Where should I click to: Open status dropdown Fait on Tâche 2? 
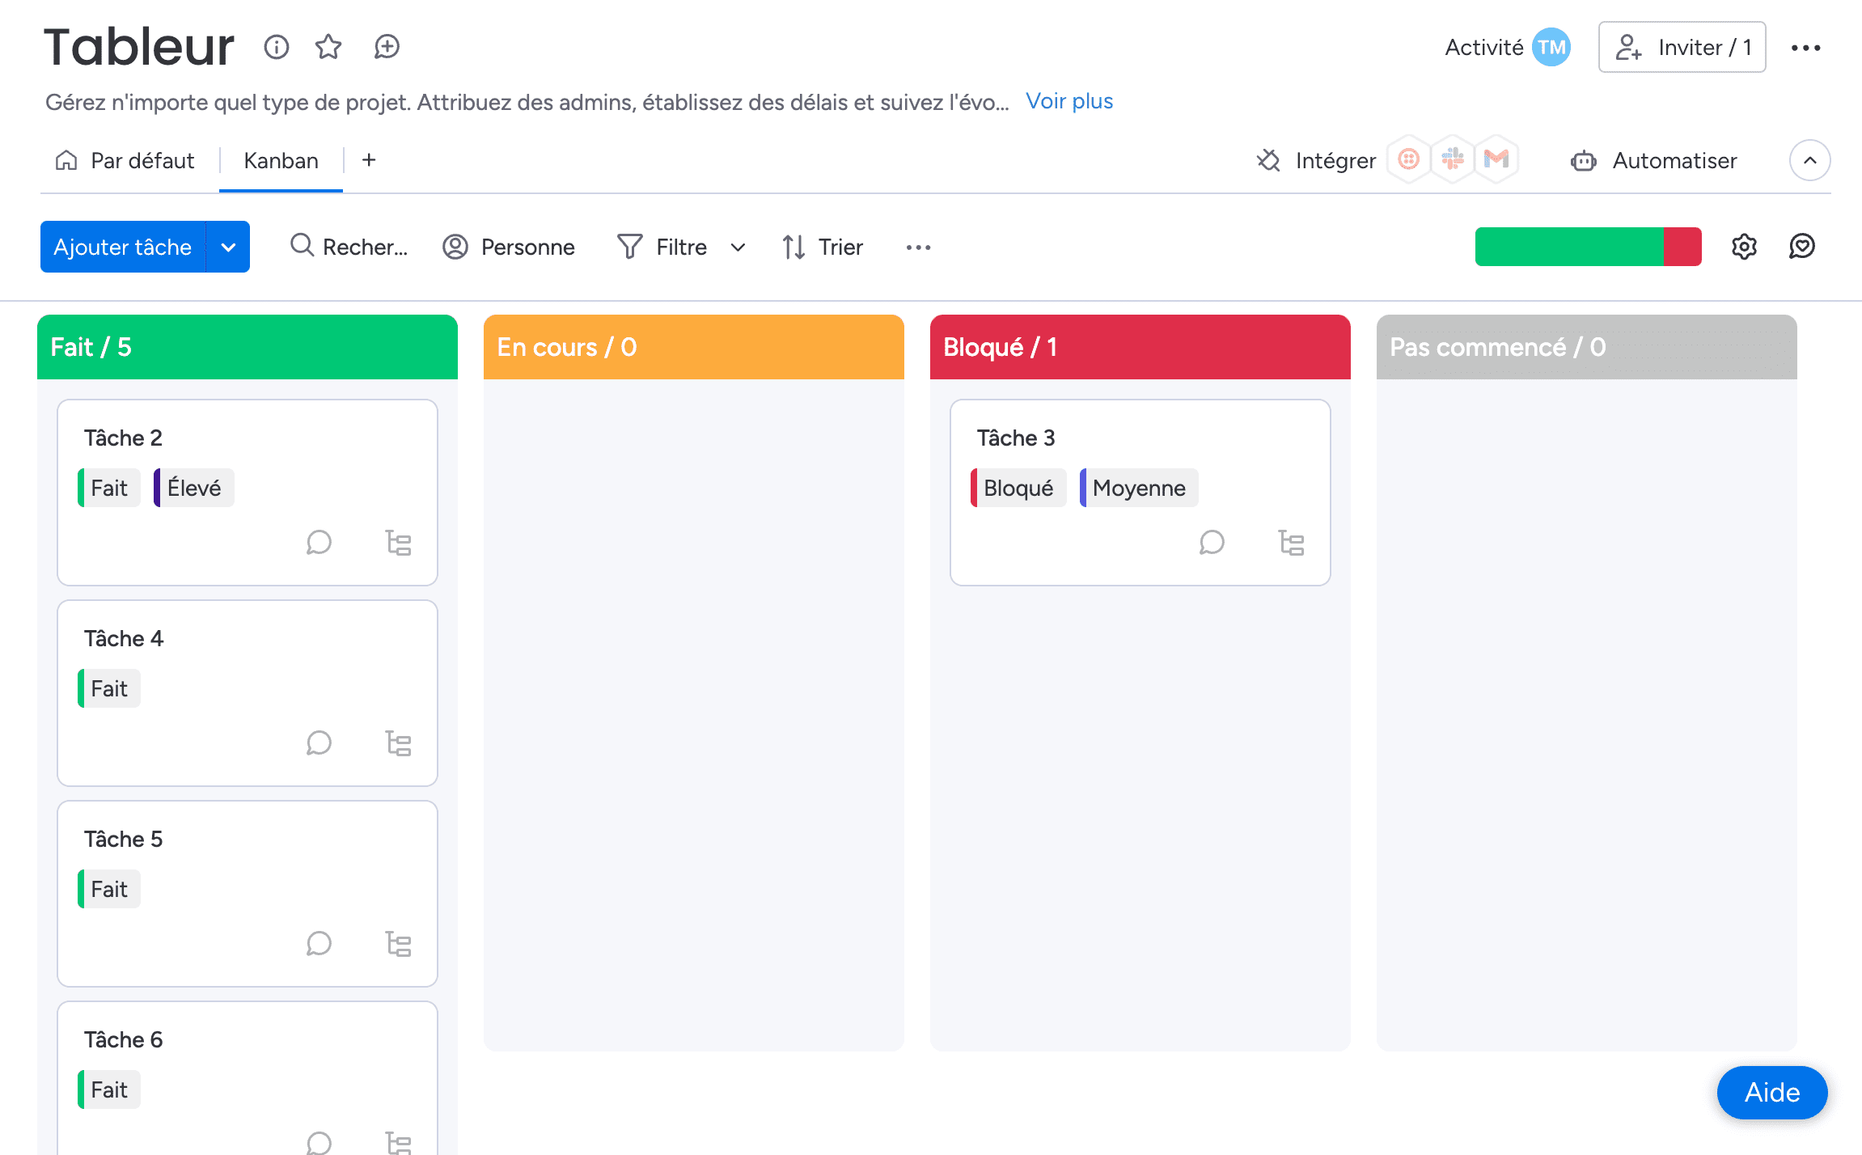pyautogui.click(x=109, y=488)
